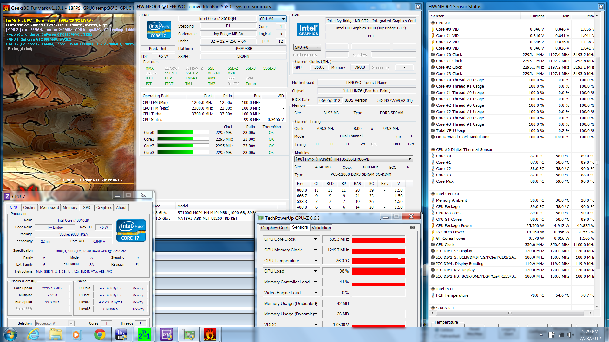Open the Validation tab in GPU-Z
The image size is (609, 342).
321,228
